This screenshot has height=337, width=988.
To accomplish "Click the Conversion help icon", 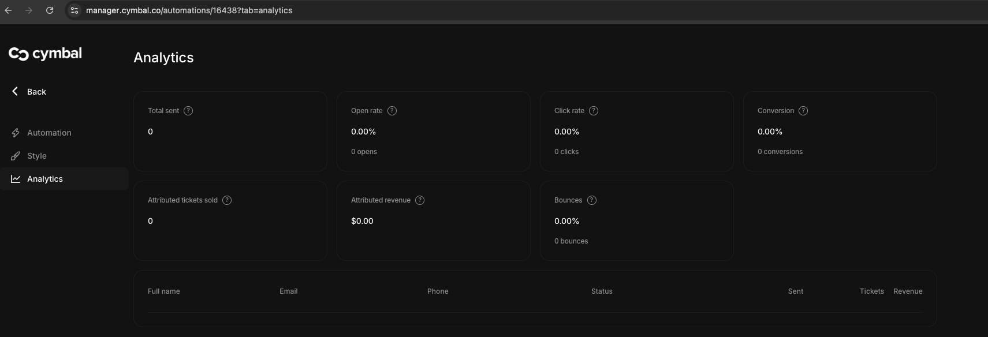I will [x=803, y=111].
